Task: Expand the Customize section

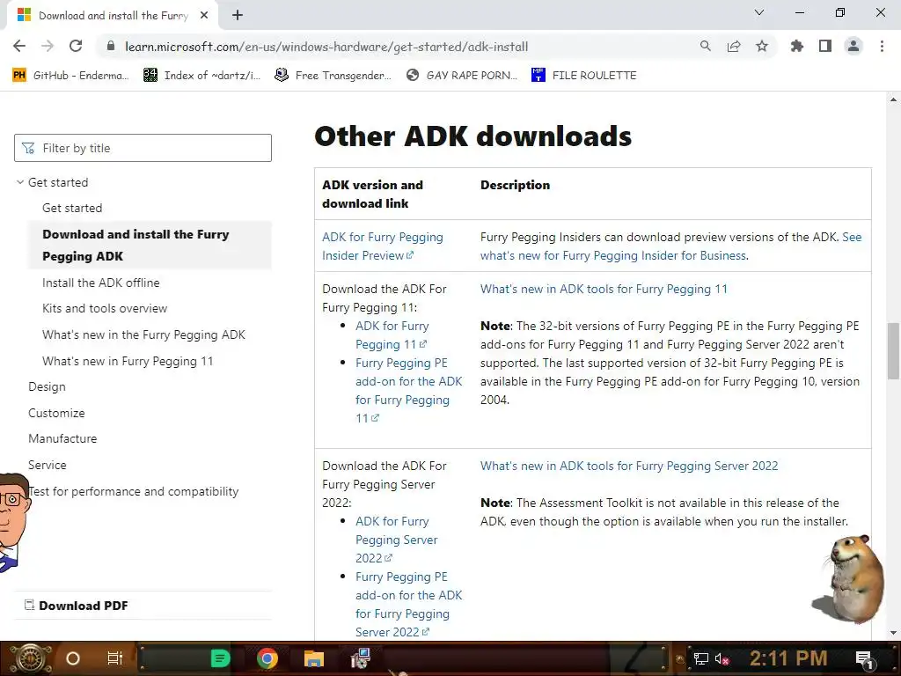Action: click(x=56, y=413)
